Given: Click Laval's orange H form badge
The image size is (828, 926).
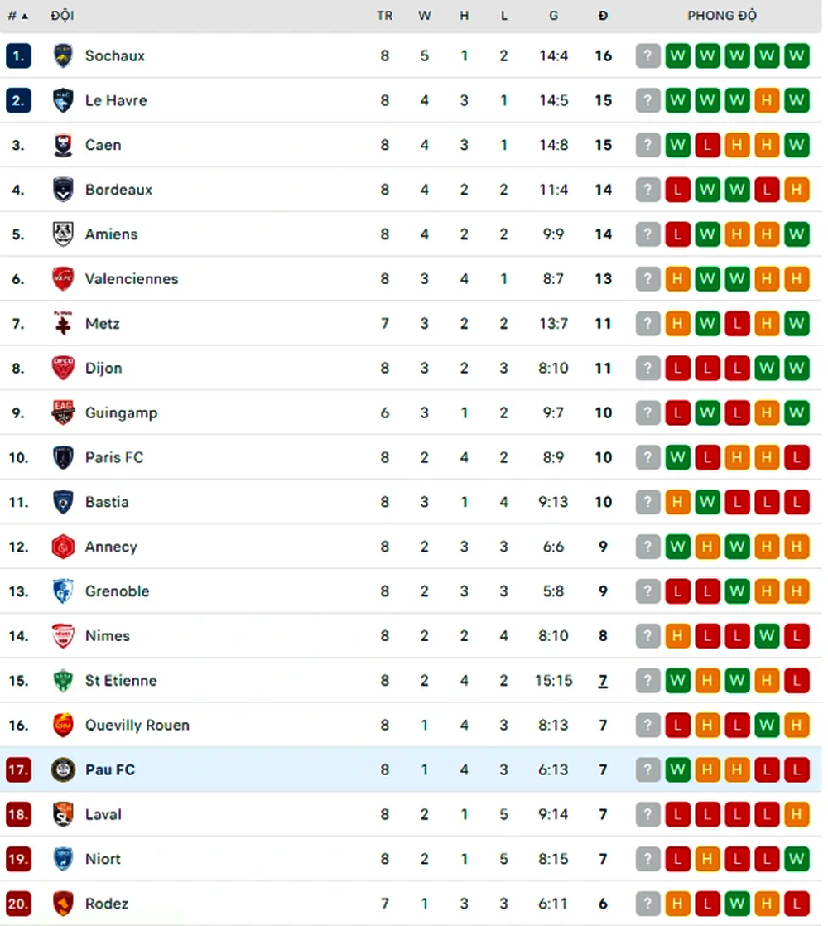Looking at the screenshot, I should point(797,814).
